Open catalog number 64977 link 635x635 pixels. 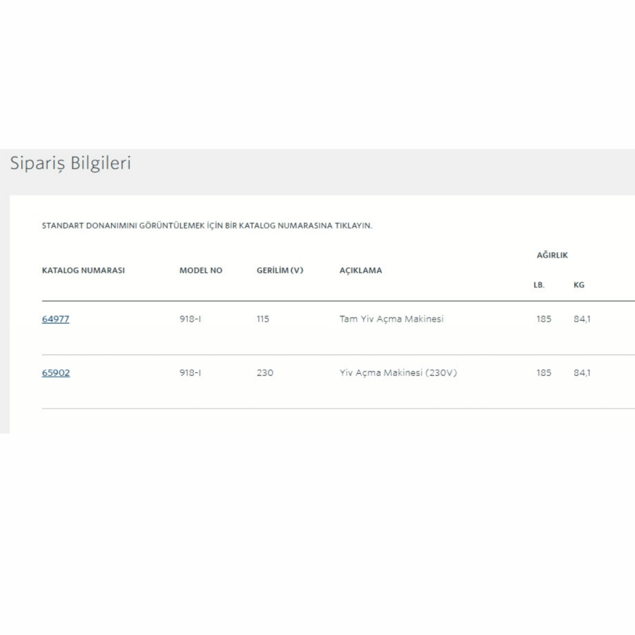coord(56,319)
